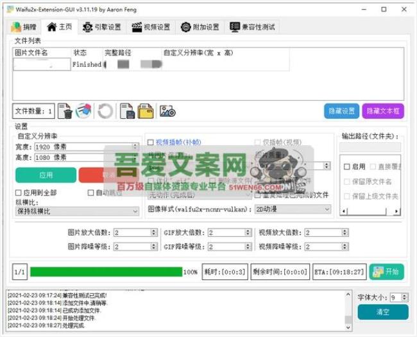The image size is (417, 337).
Task: Open the 视频设置 video settings tab
Action: click(x=151, y=27)
